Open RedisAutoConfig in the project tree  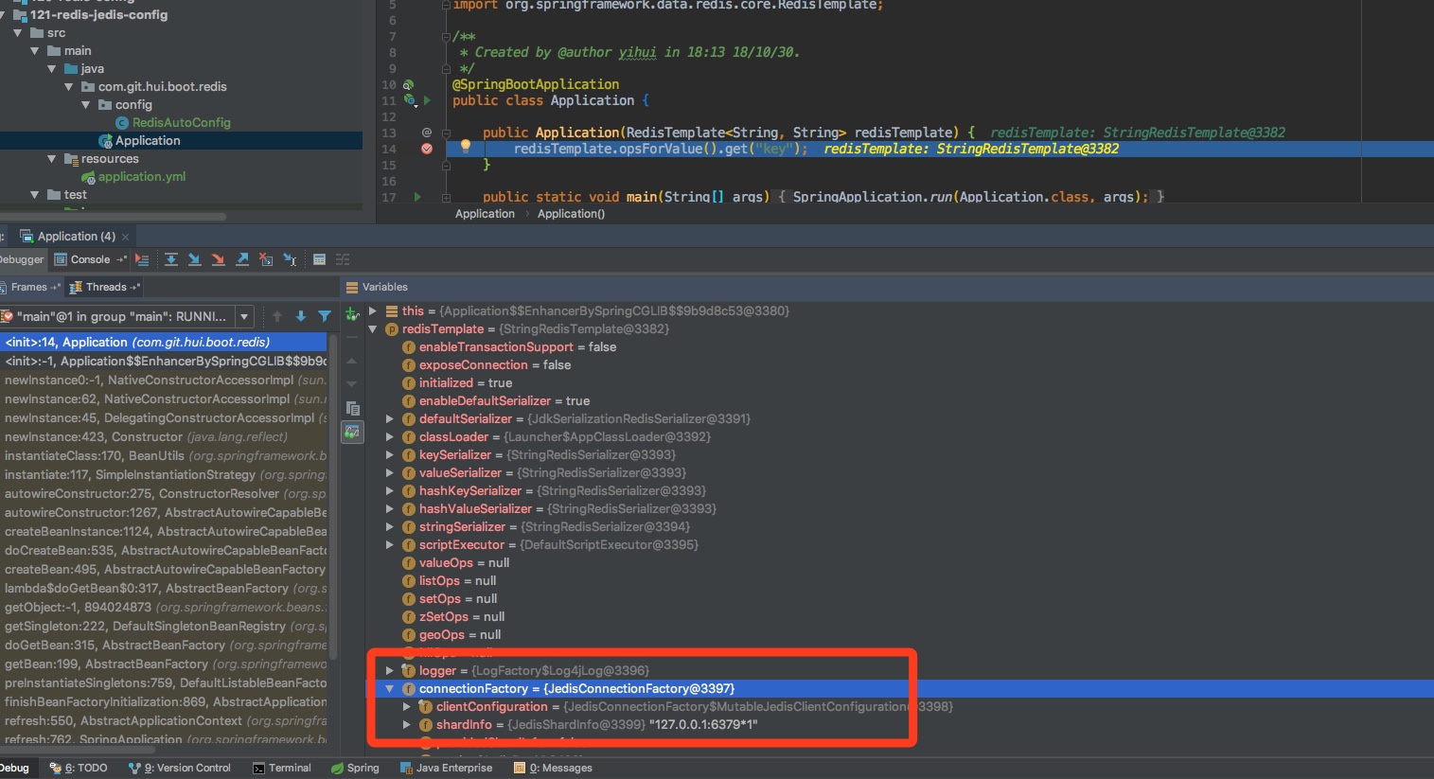pyautogui.click(x=181, y=123)
